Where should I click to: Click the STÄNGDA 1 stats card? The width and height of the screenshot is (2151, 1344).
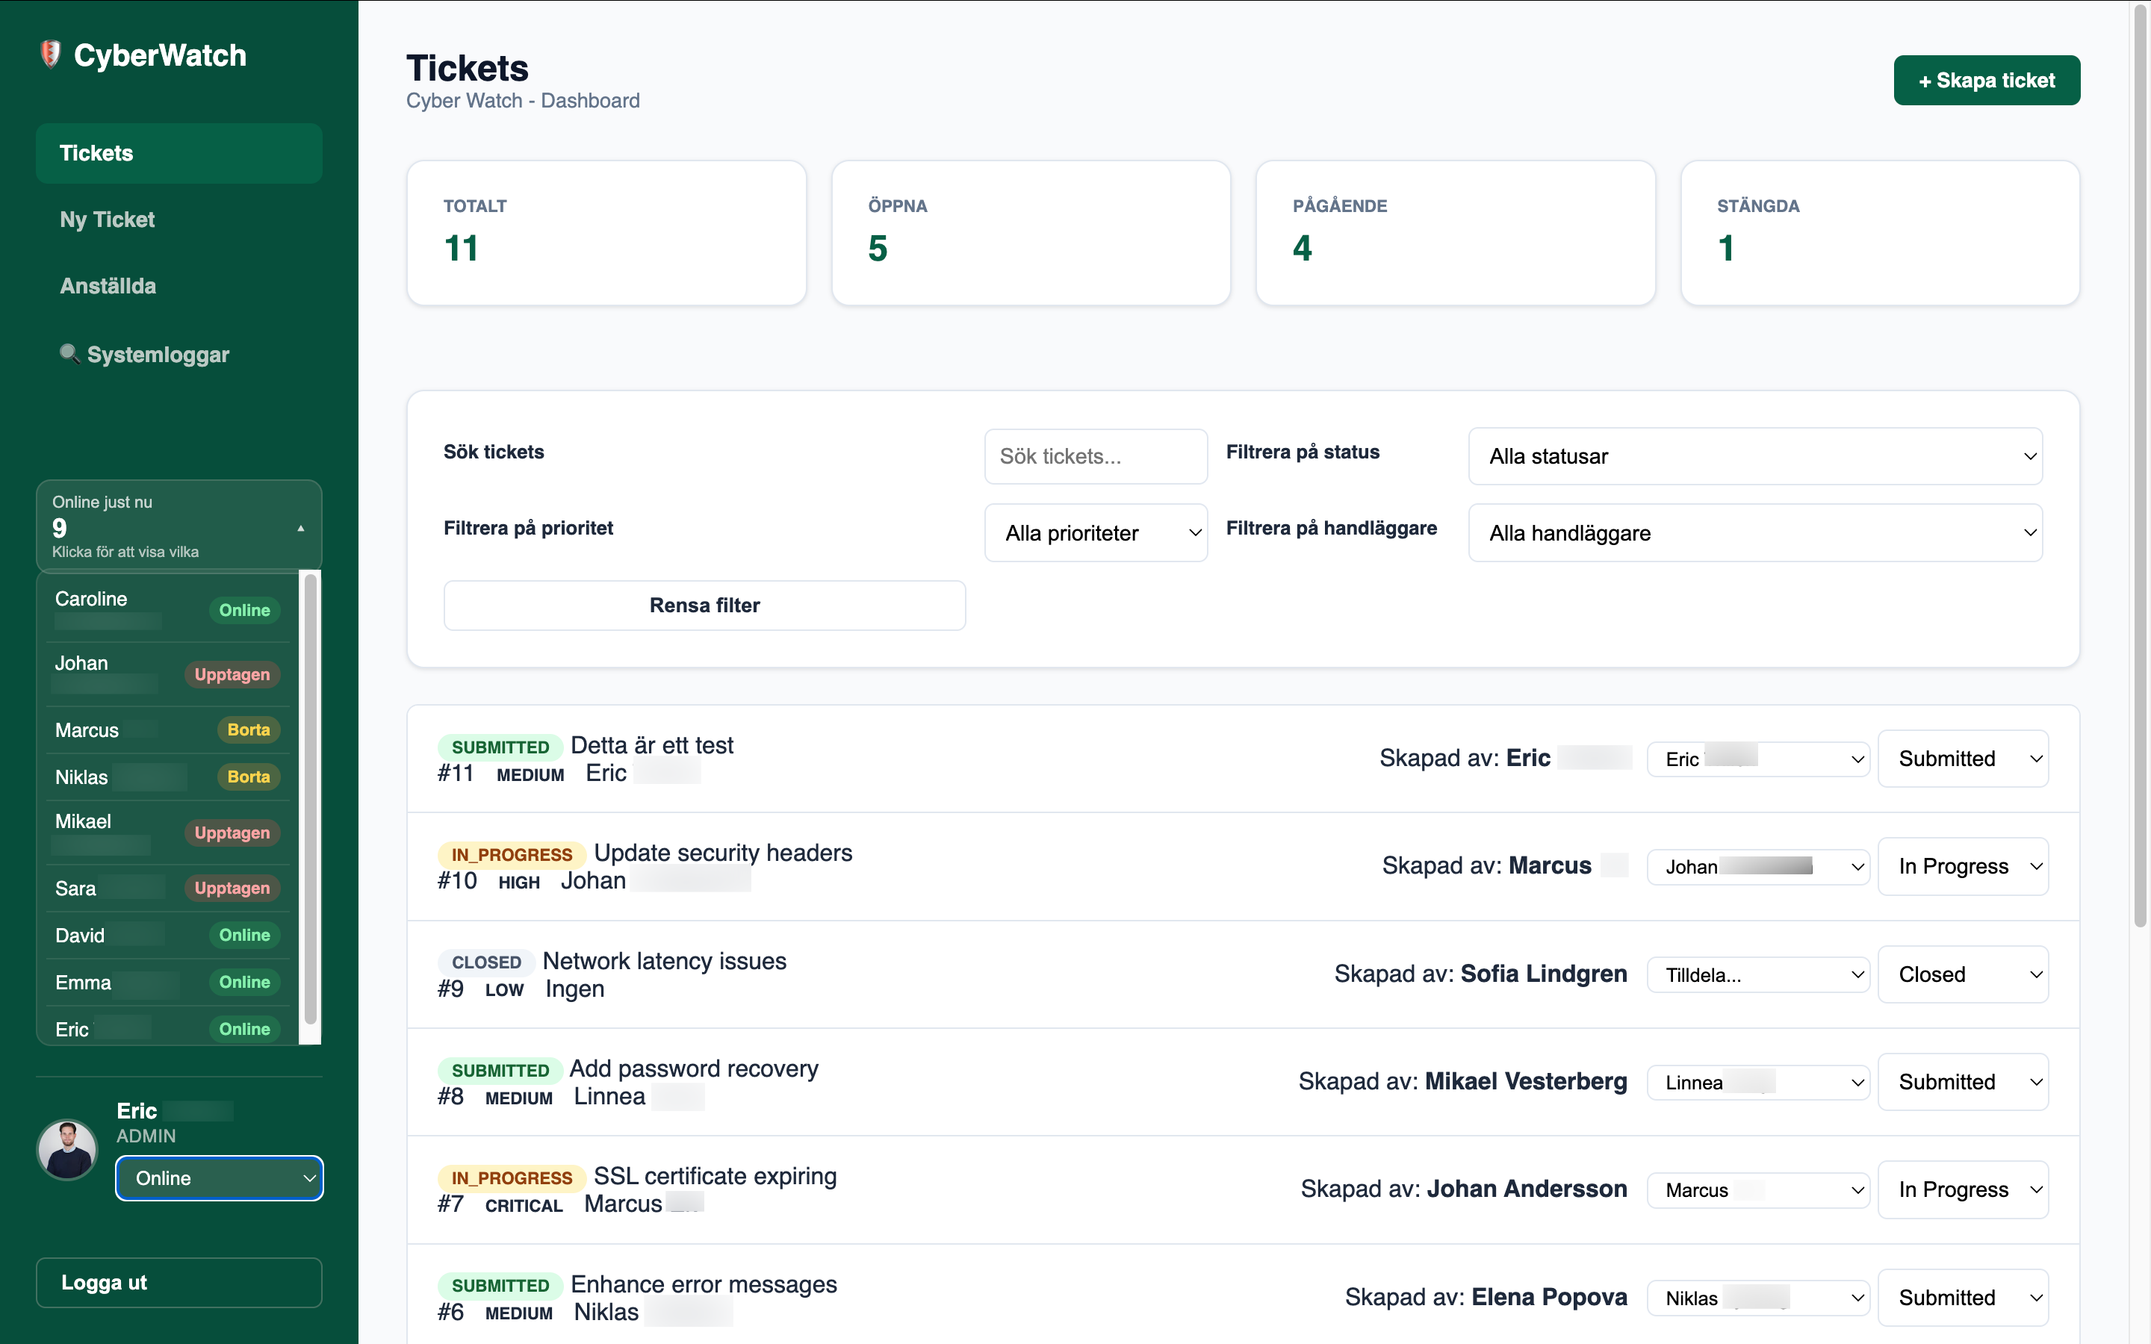1880,233
